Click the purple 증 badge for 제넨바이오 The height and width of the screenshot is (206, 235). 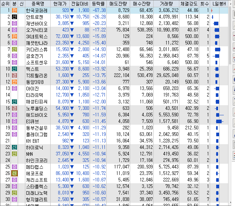click(x=14, y=23)
